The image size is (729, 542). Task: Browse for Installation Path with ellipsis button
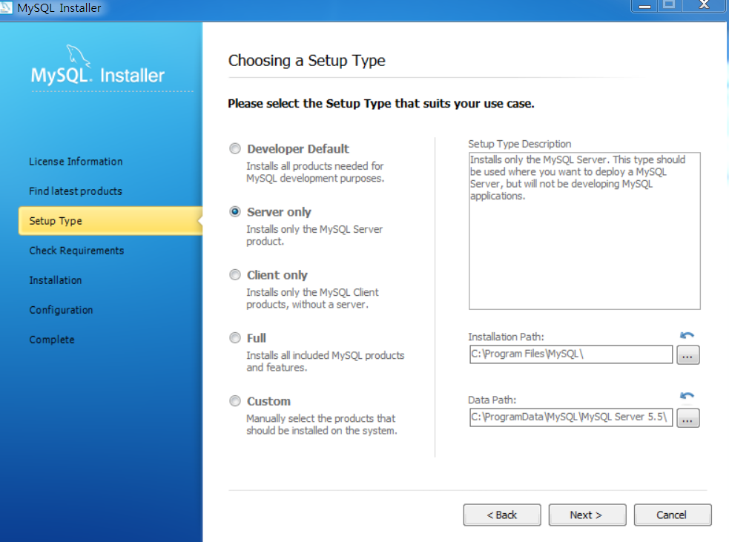(688, 355)
